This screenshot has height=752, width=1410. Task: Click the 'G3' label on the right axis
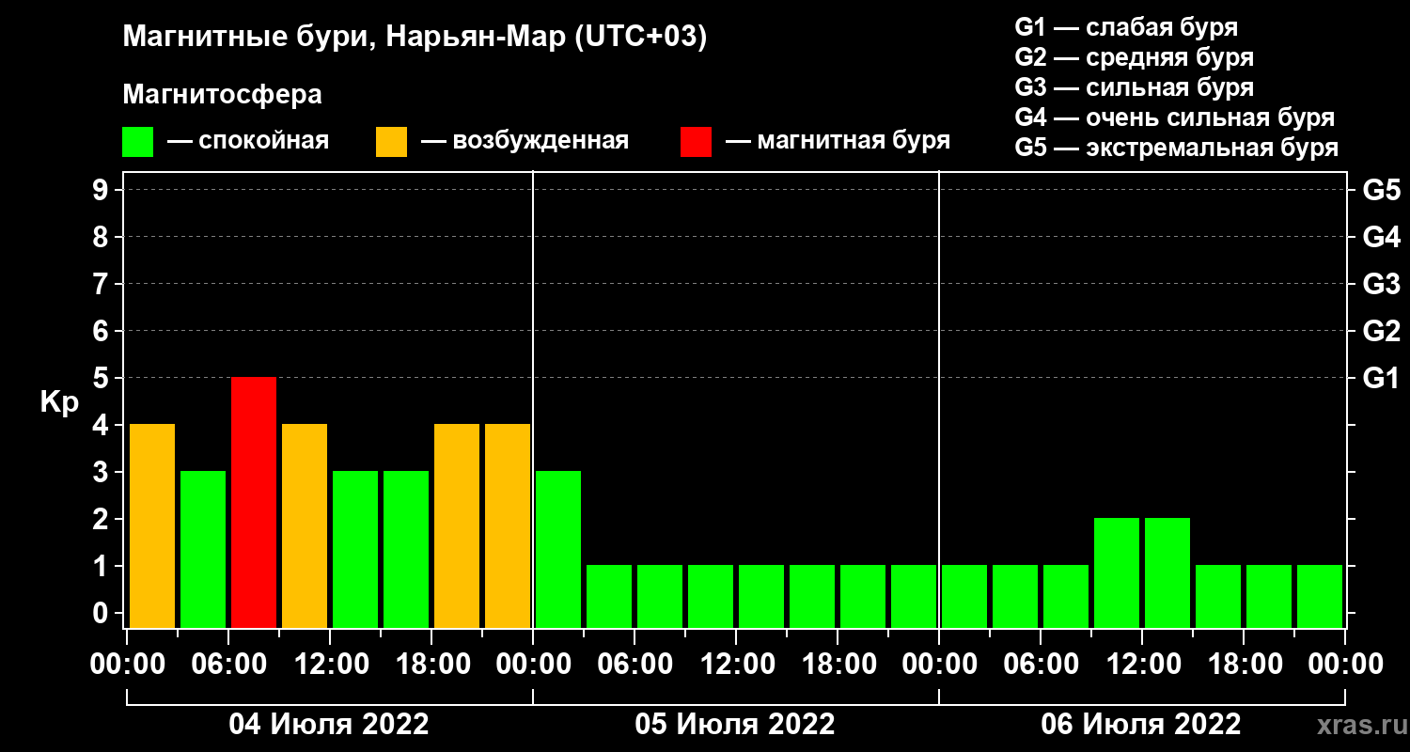(1381, 285)
